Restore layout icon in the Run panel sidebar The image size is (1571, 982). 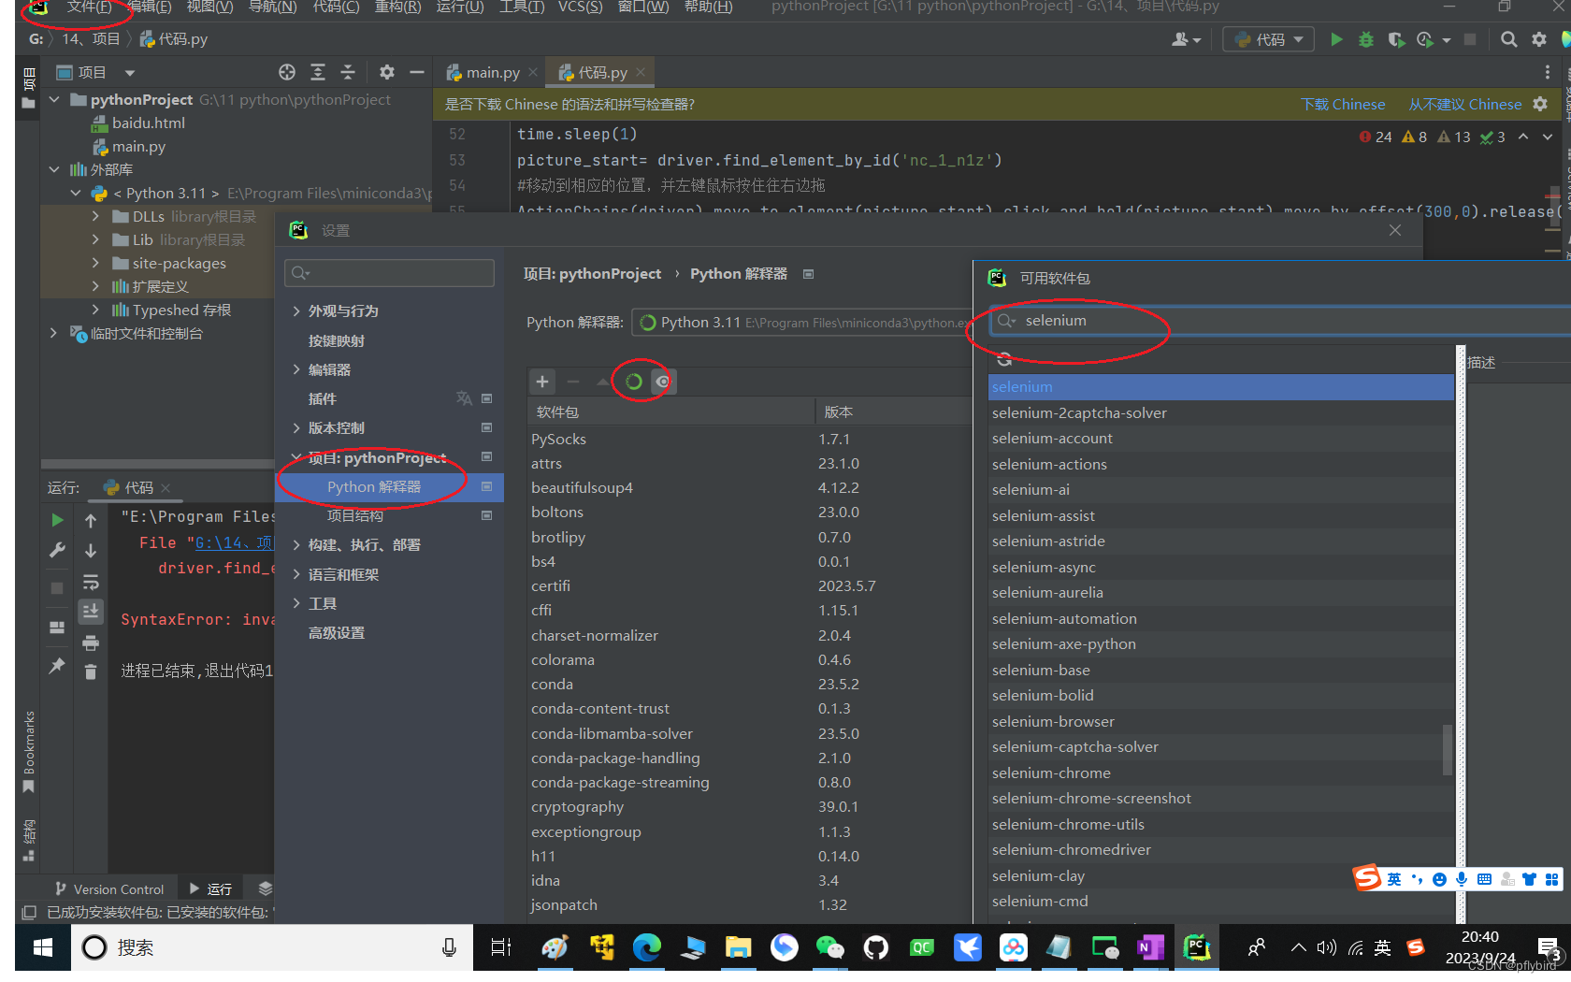click(x=57, y=628)
